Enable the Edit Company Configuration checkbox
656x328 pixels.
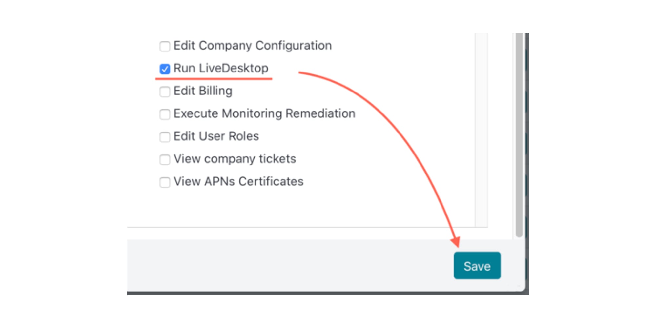pos(165,46)
